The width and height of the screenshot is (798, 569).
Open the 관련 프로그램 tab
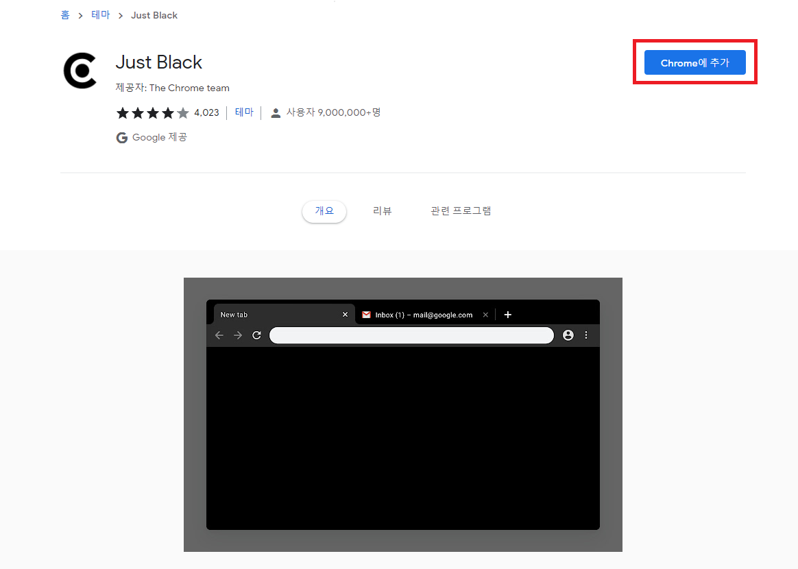[x=461, y=211]
